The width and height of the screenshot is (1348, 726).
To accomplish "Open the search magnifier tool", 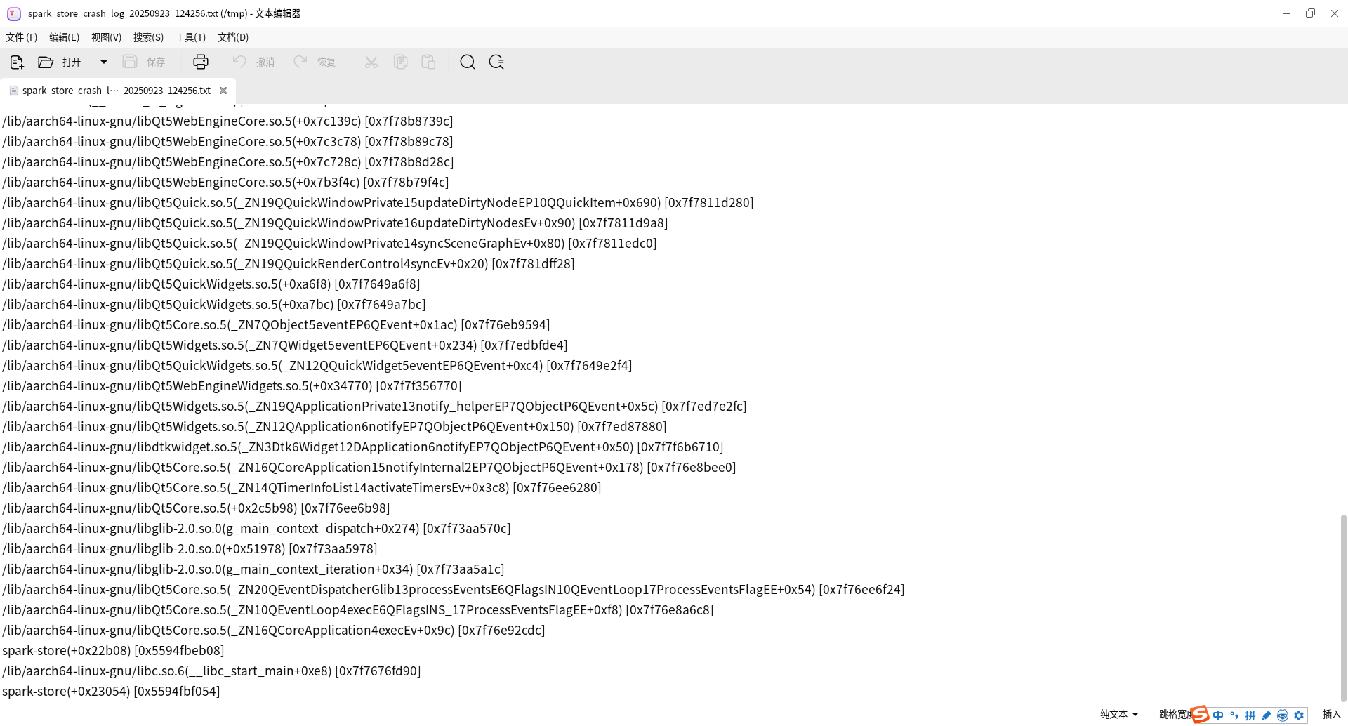I will coord(468,62).
